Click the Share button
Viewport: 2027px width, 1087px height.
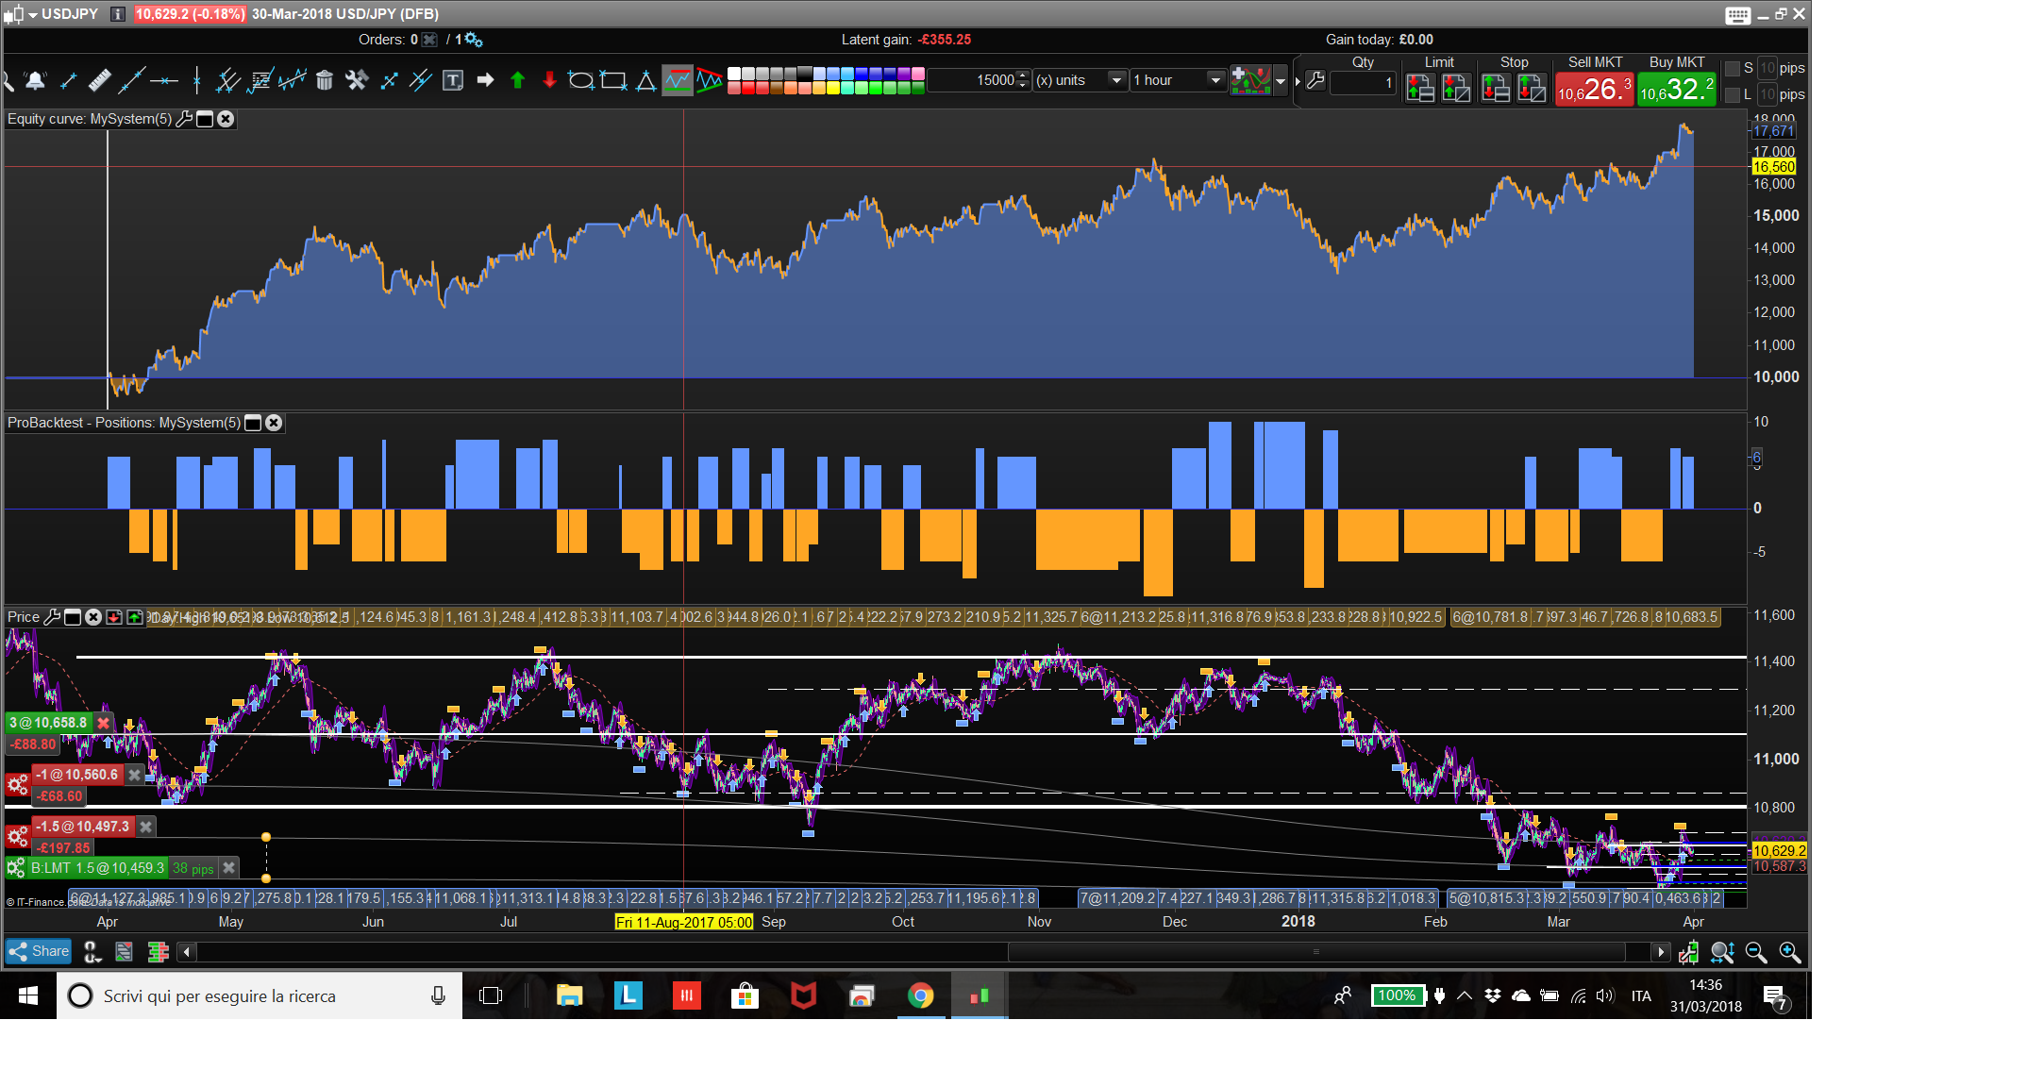tap(39, 951)
